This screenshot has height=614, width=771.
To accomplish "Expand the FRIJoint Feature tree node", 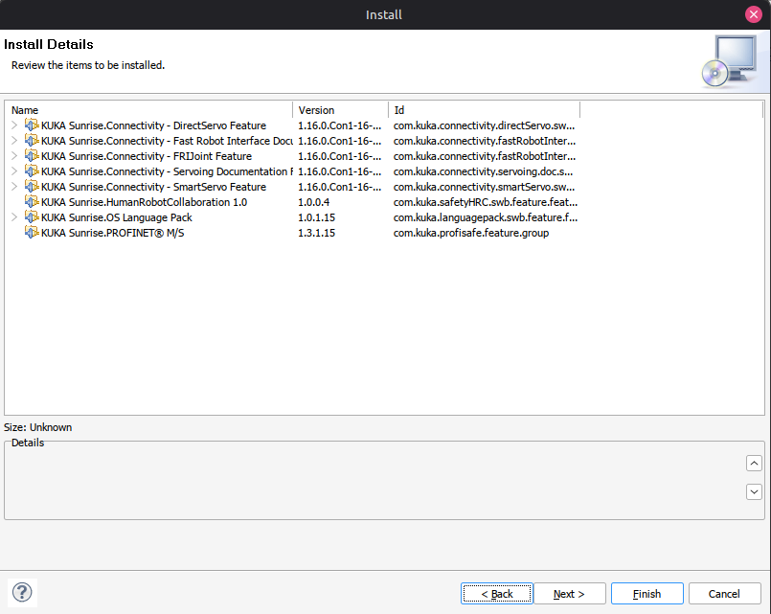I will coord(14,156).
